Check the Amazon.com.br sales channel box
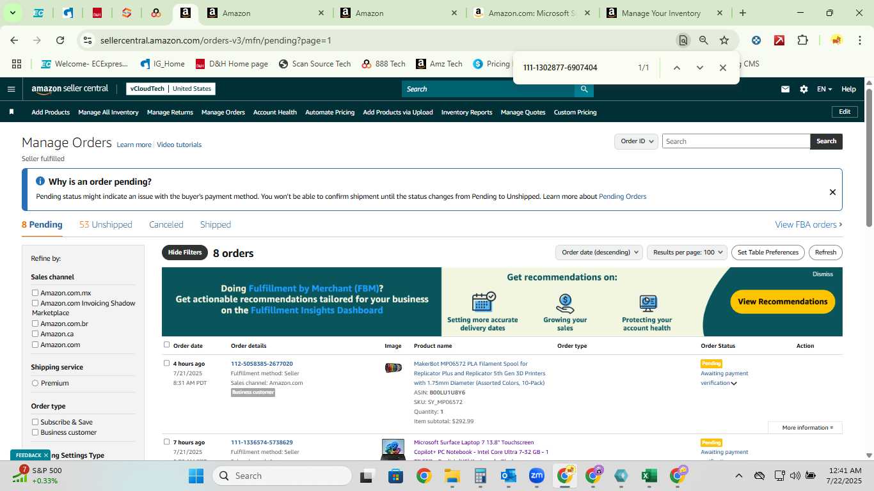 click(x=35, y=323)
